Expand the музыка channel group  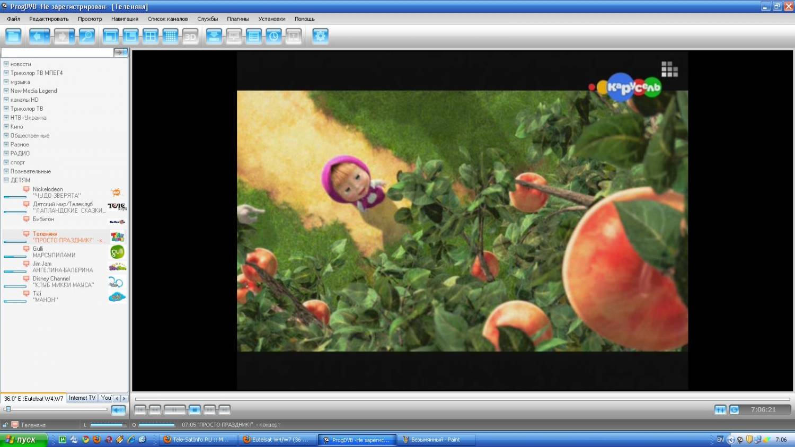[6, 82]
